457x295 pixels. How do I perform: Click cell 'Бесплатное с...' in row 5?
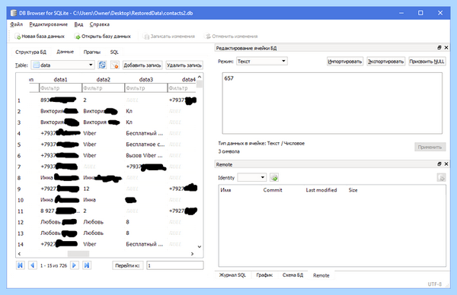(x=145, y=144)
